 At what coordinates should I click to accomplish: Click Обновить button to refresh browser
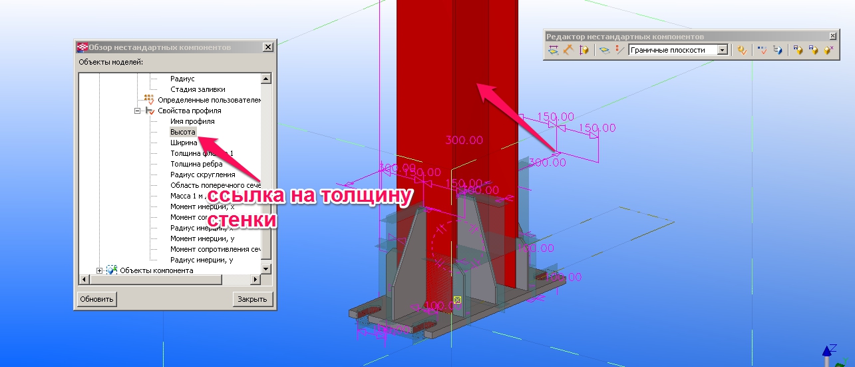(97, 299)
